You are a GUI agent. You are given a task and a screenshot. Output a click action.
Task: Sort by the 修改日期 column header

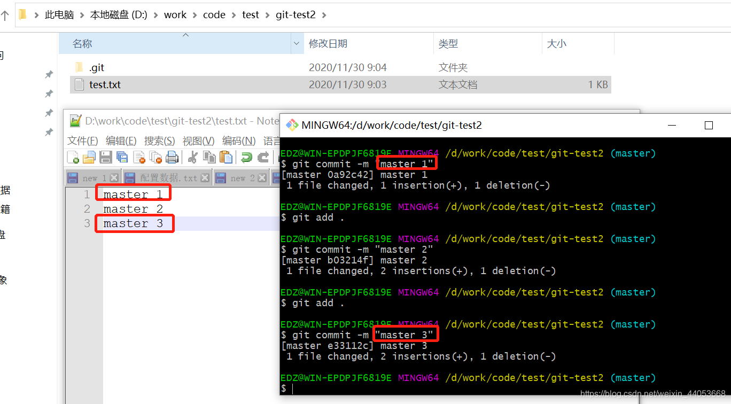coord(368,44)
